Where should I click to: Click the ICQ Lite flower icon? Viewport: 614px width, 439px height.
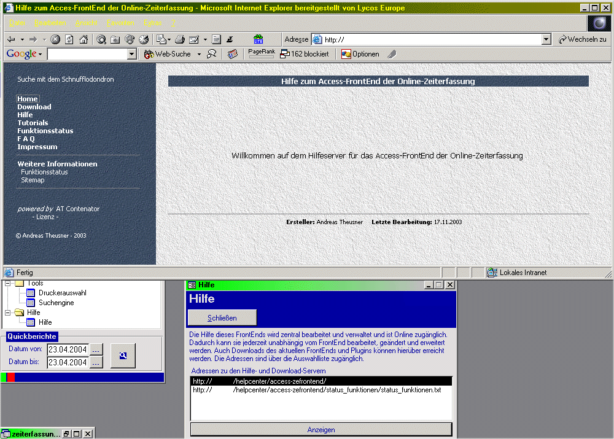pos(258,39)
